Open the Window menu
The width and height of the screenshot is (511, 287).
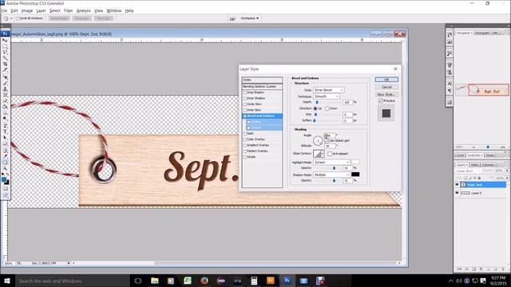pyautogui.click(x=114, y=10)
